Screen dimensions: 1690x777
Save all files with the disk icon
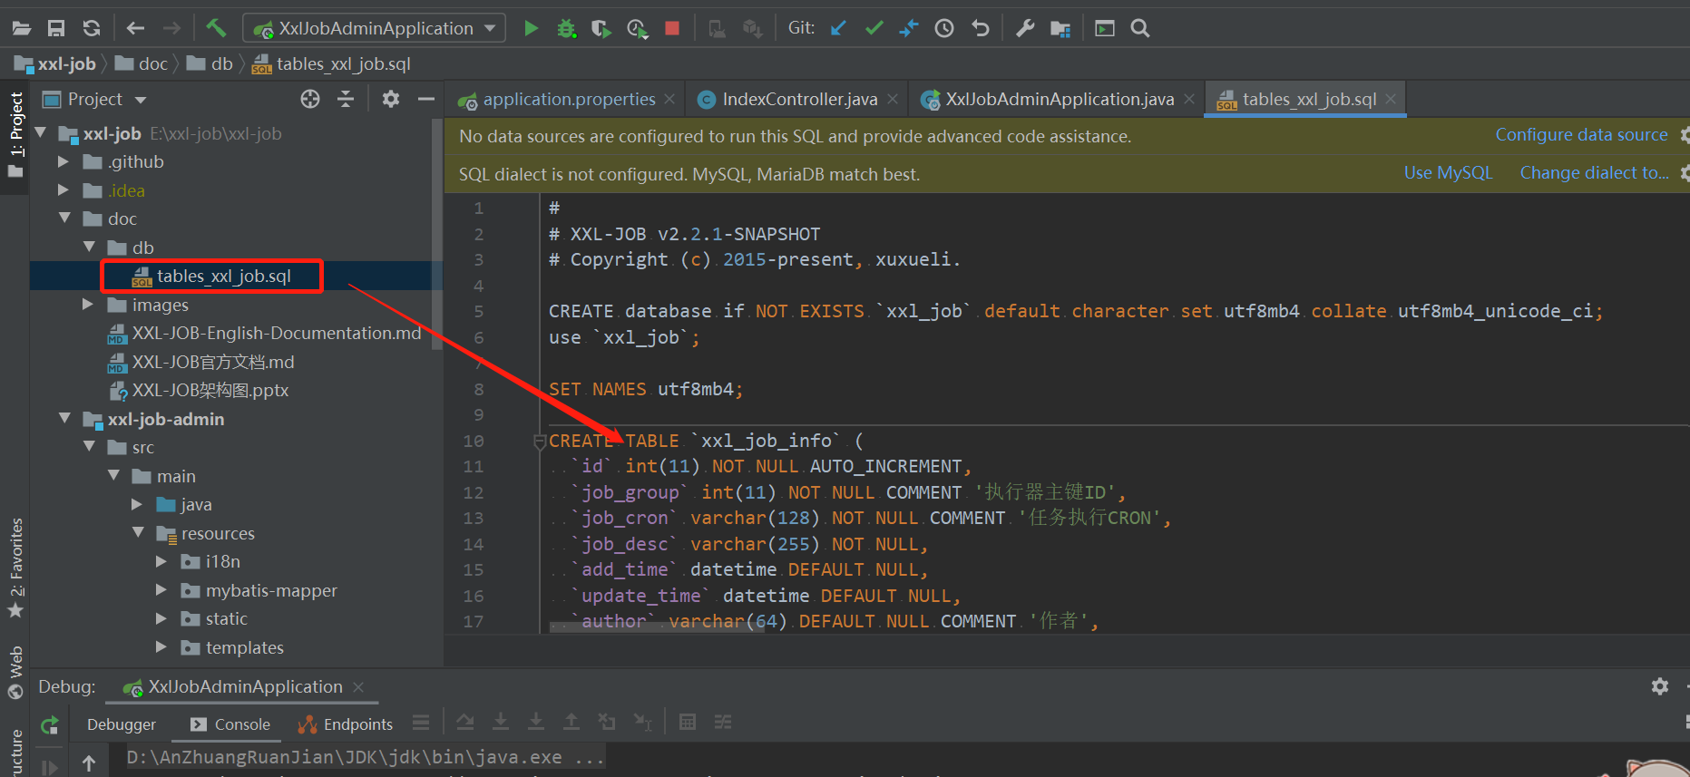click(56, 28)
